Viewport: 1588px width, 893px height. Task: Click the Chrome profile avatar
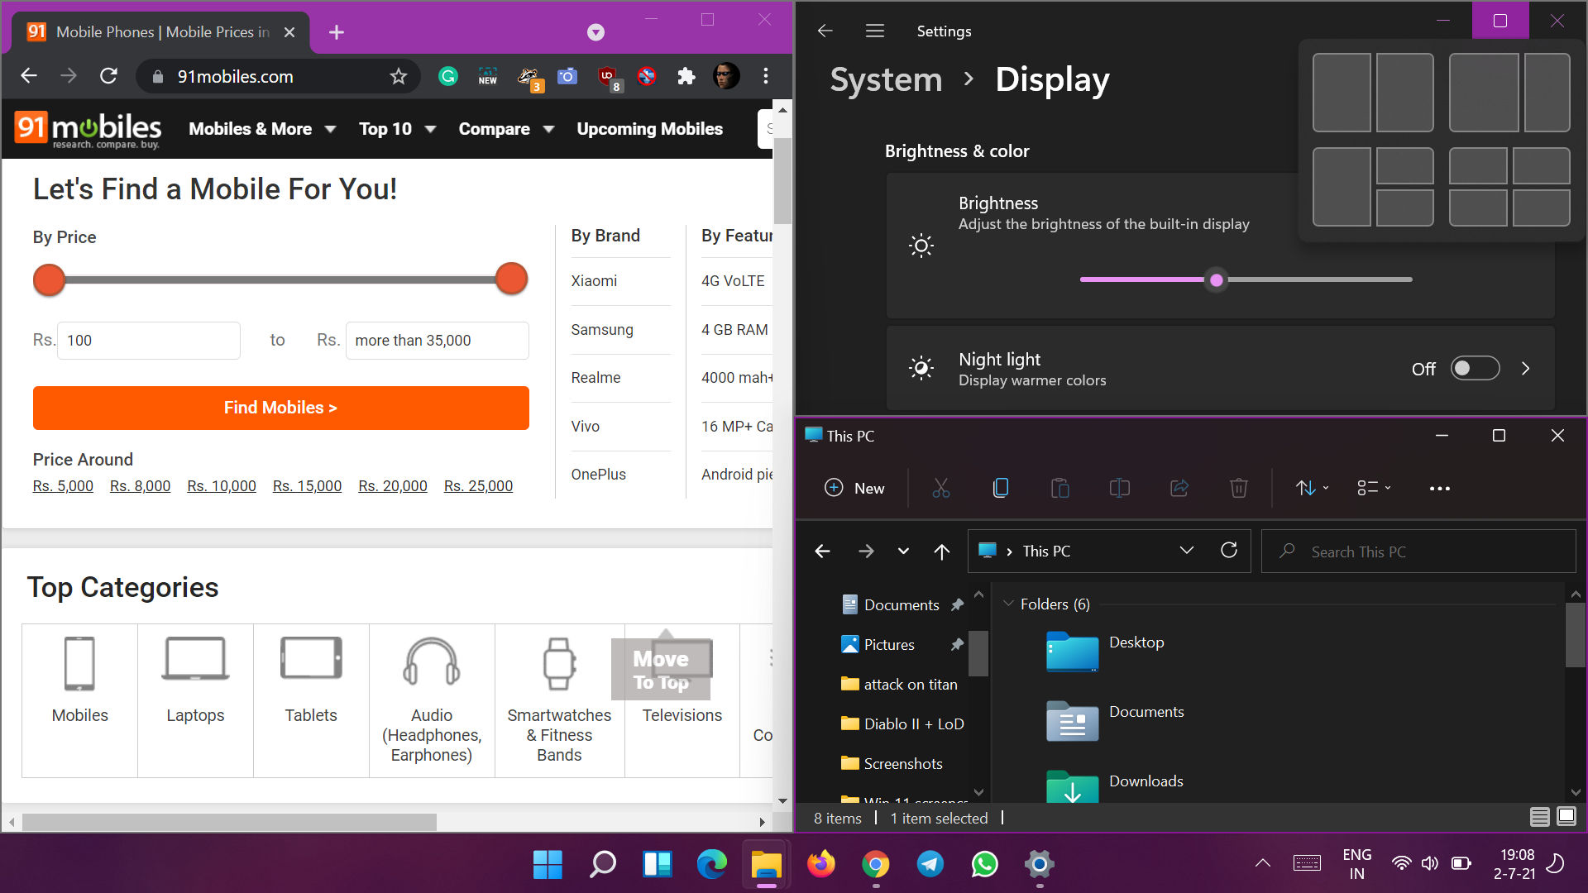point(726,76)
